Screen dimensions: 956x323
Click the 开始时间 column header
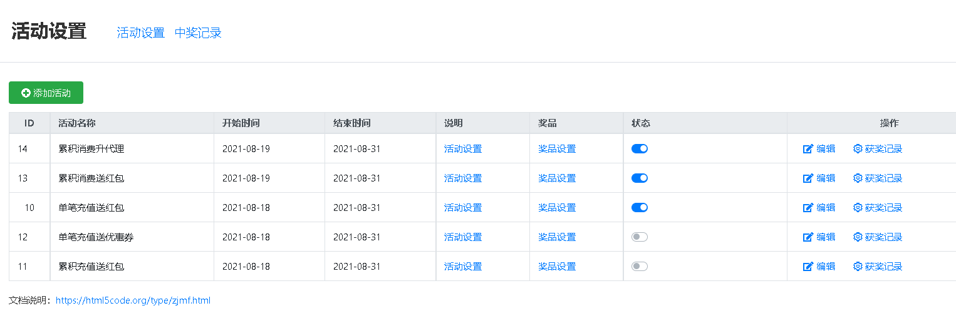point(241,123)
